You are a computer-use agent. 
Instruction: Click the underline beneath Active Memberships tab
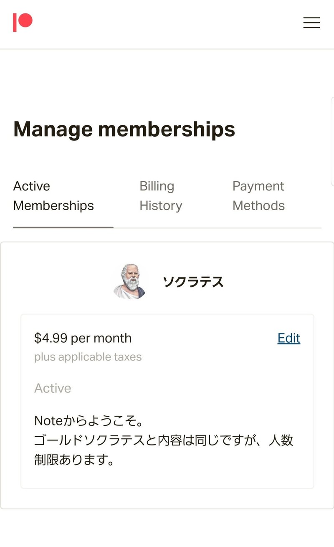tap(63, 227)
